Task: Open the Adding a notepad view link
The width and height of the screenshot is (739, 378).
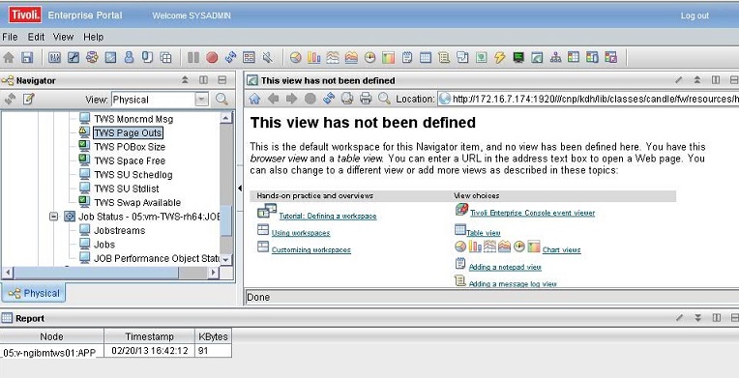Action: coord(505,267)
